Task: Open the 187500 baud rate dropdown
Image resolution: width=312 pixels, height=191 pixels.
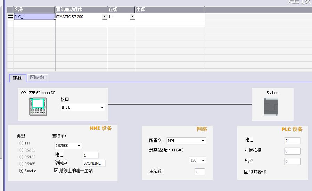Action: (79, 146)
